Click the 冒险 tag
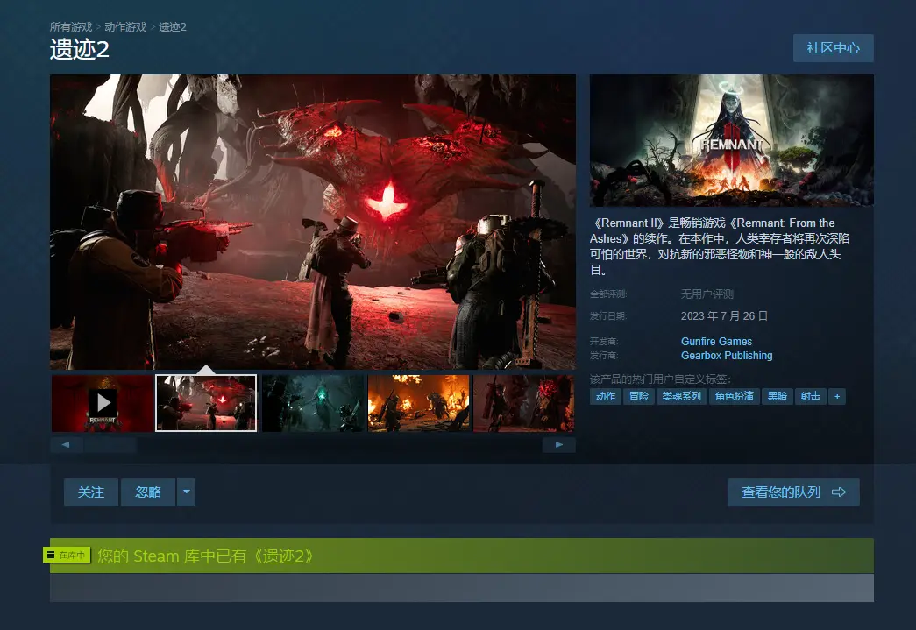The height and width of the screenshot is (630, 916). tap(638, 396)
